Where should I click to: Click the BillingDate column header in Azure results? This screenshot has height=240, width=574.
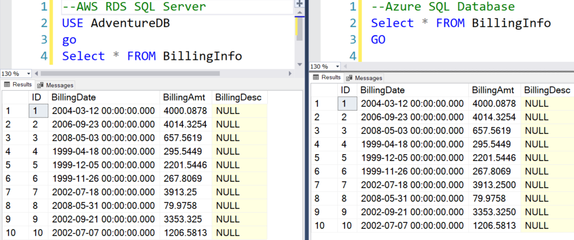(x=413, y=90)
